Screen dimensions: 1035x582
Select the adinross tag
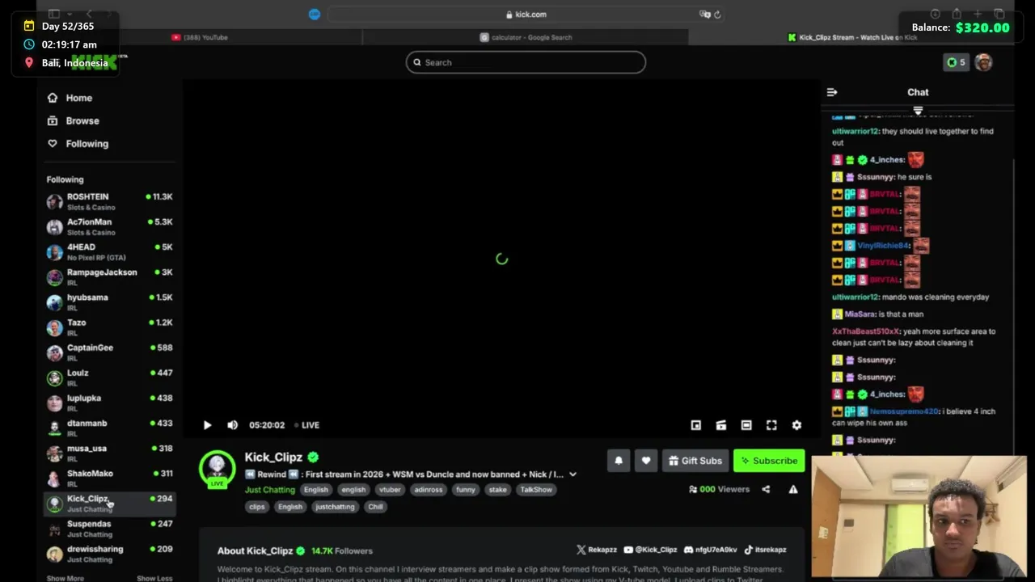[428, 490]
